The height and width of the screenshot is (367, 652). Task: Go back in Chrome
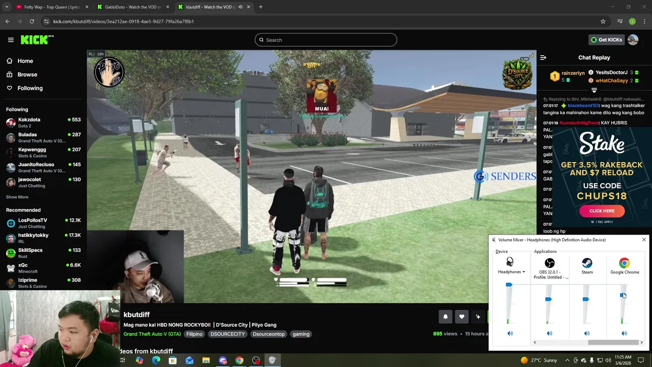[7, 21]
